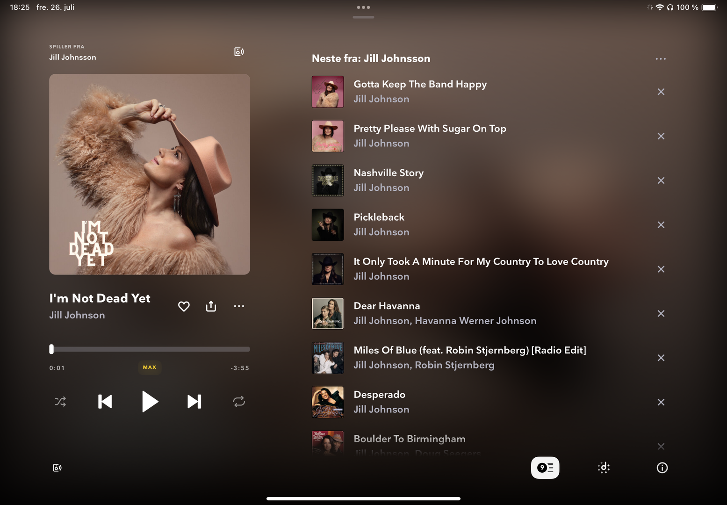
Task: Remove Pickleback from queue
Action: [661, 225]
